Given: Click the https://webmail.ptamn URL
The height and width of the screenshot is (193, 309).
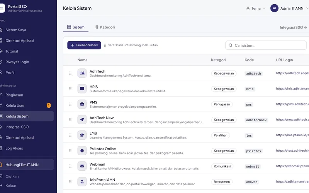Looking at the screenshot, I should pos(292,166).
